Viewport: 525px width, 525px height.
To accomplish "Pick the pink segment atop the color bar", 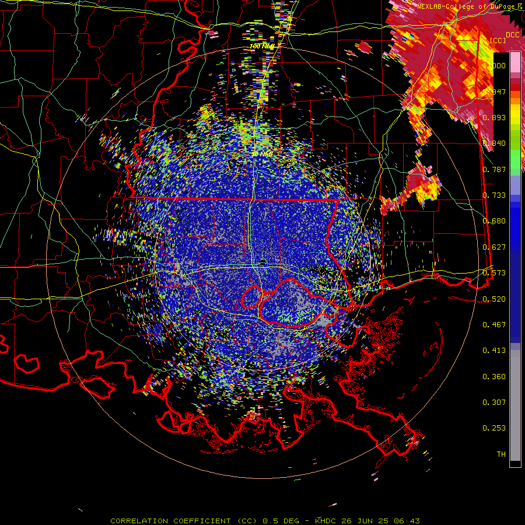I will click(515, 62).
